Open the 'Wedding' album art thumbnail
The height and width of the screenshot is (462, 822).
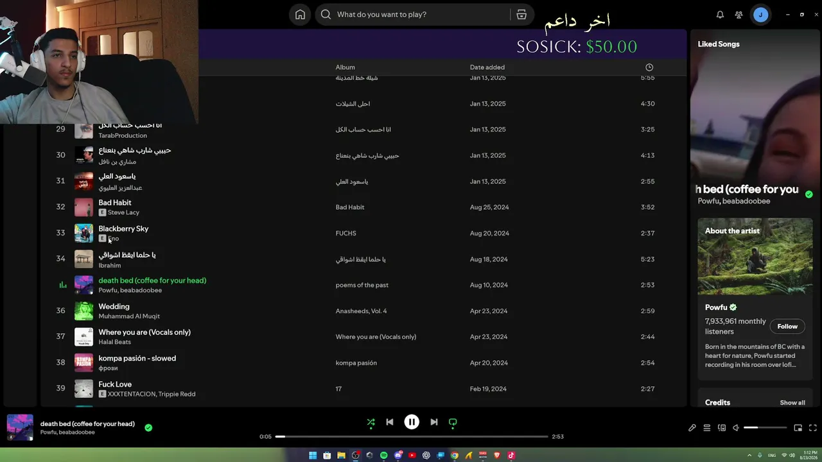click(83, 311)
